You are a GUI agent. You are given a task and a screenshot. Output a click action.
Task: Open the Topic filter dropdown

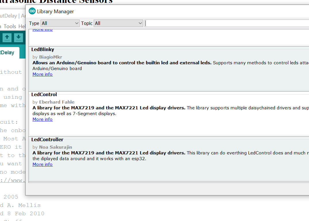click(118, 23)
